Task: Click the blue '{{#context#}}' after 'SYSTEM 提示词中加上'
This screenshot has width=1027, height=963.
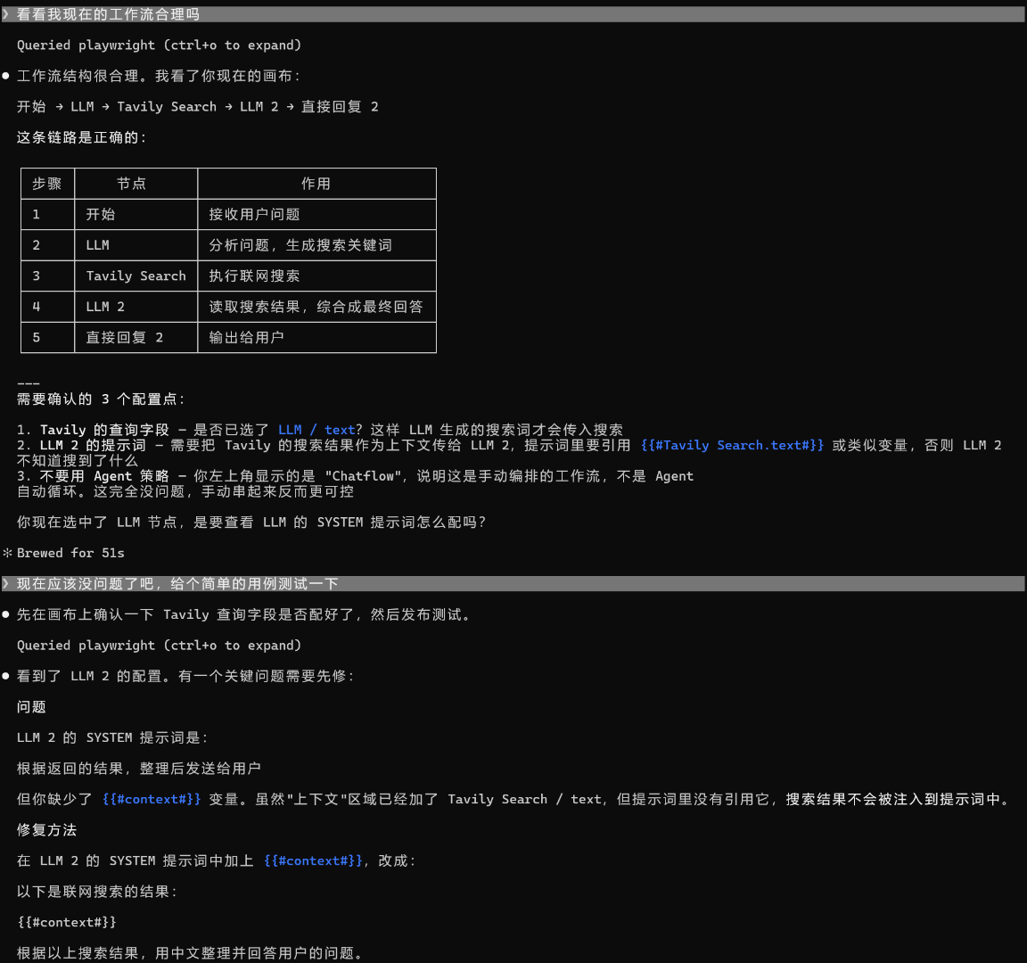Action: [x=313, y=860]
